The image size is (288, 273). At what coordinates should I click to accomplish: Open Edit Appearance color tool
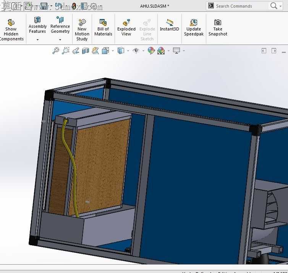[x=151, y=51]
